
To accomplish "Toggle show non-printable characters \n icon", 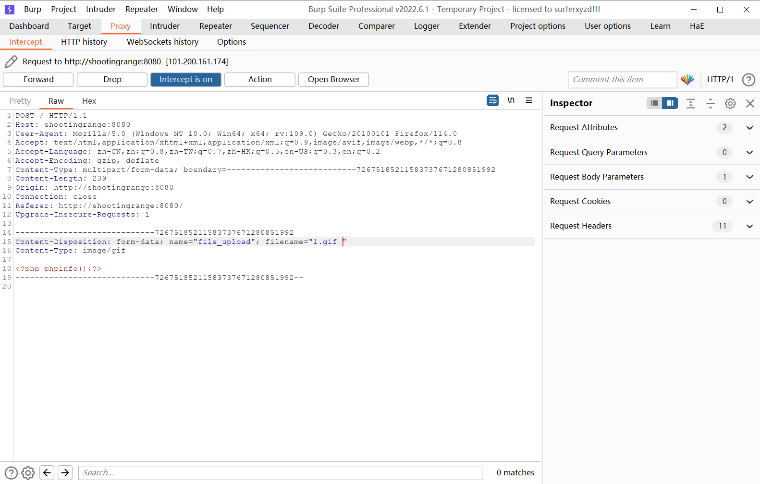I will pyautogui.click(x=511, y=100).
